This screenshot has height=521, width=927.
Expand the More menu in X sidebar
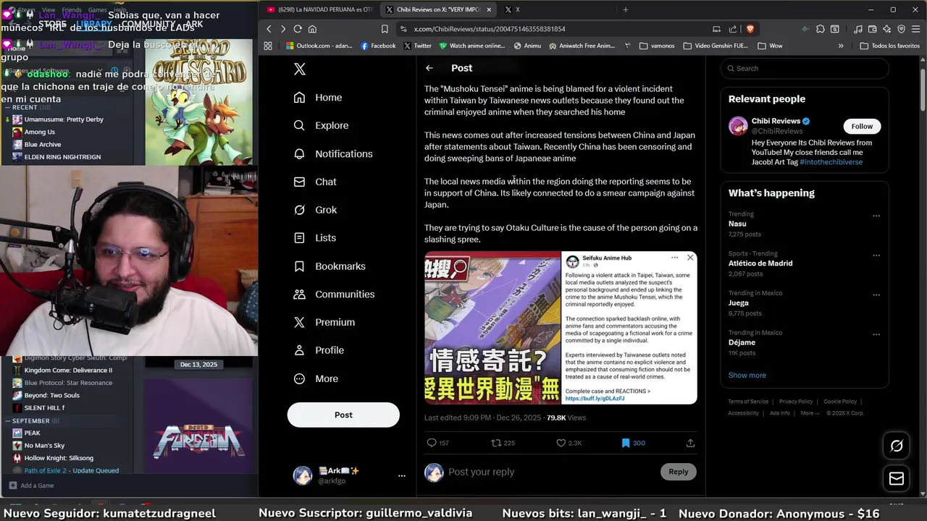[316, 378]
